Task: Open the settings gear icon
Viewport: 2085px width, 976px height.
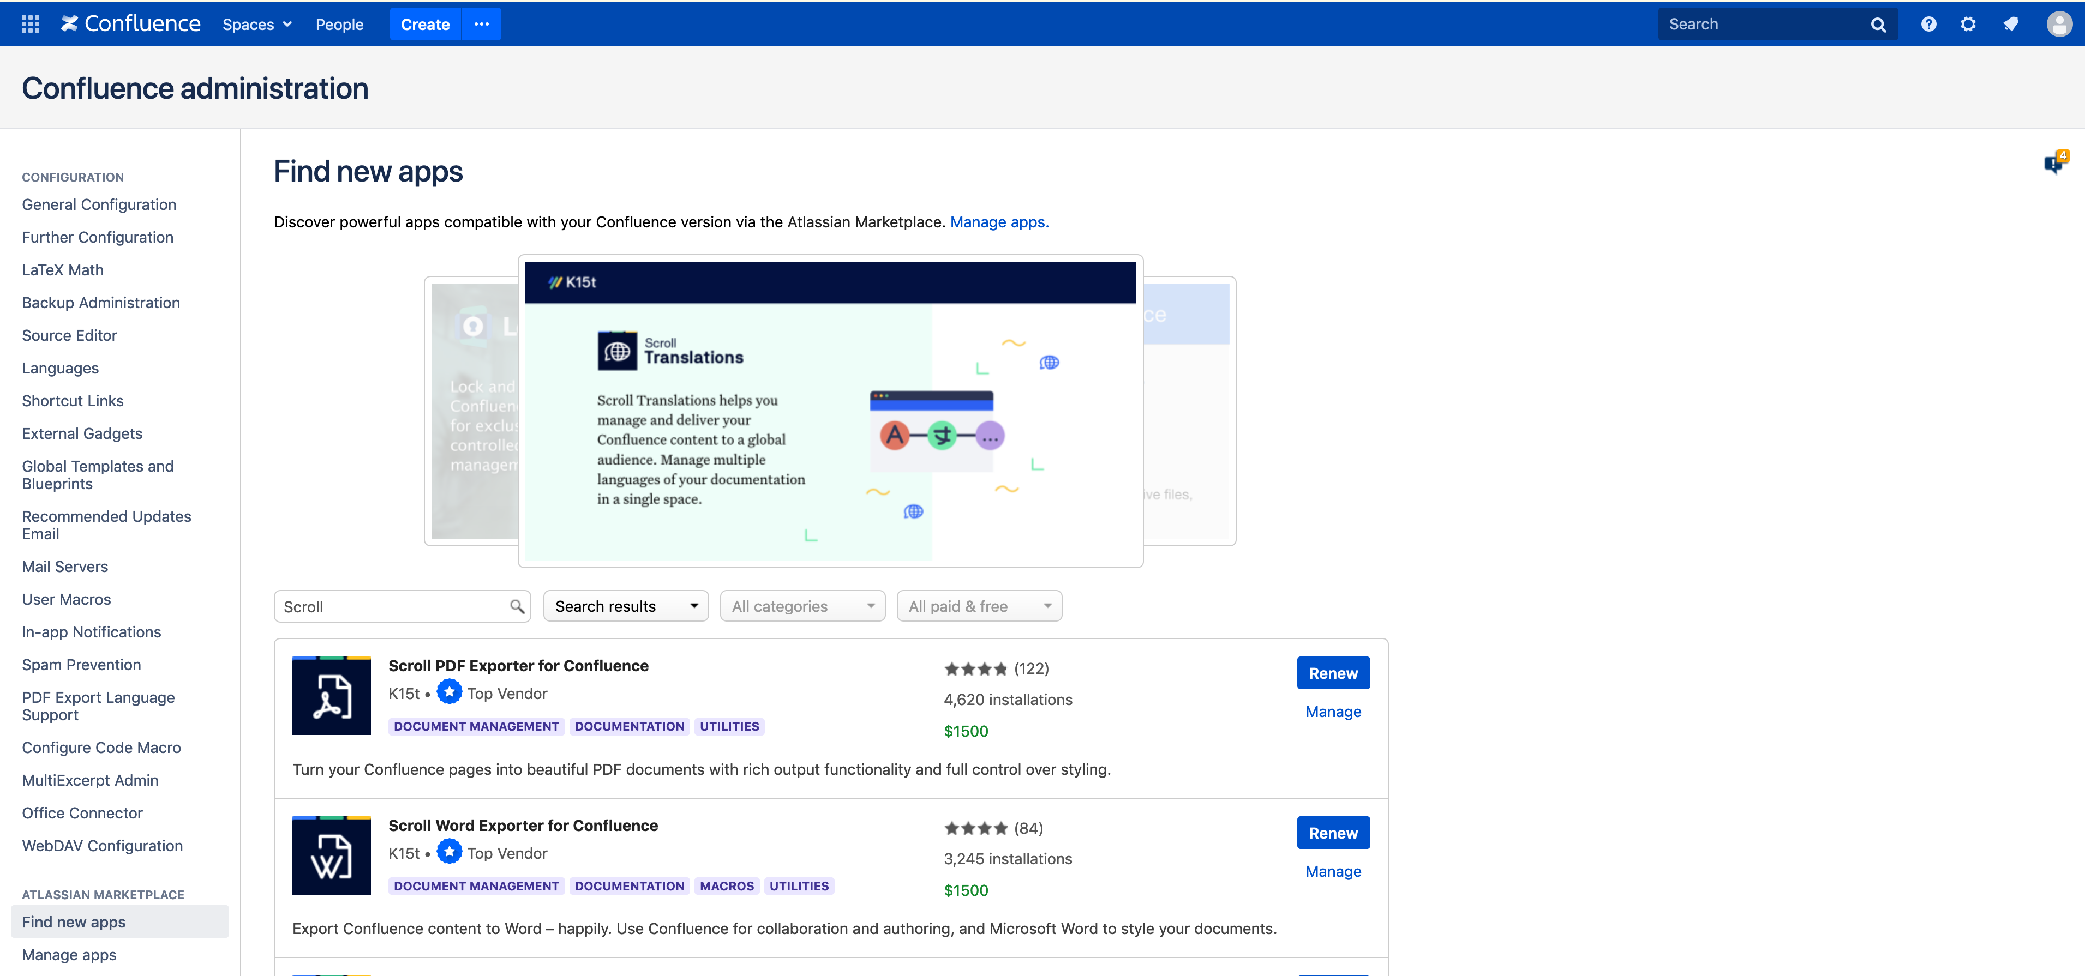Action: [x=1968, y=25]
